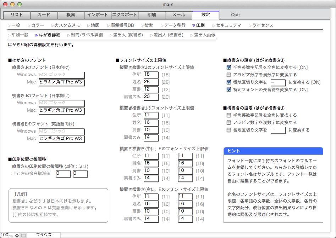Open the ブラウズ mode popup in footer

pyautogui.click(x=44, y=235)
